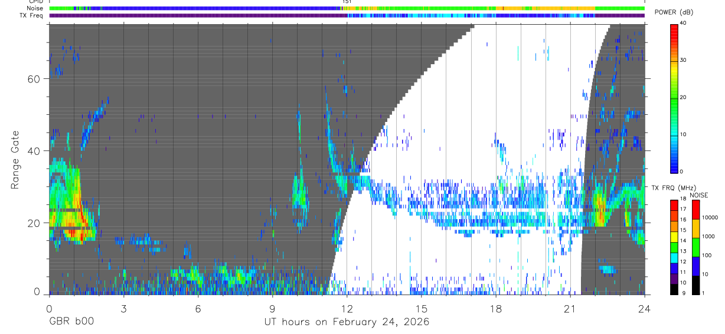This screenshot has width=725, height=334.
Task: Click the 'GBR b00' radar beam label
Action: coord(71,322)
